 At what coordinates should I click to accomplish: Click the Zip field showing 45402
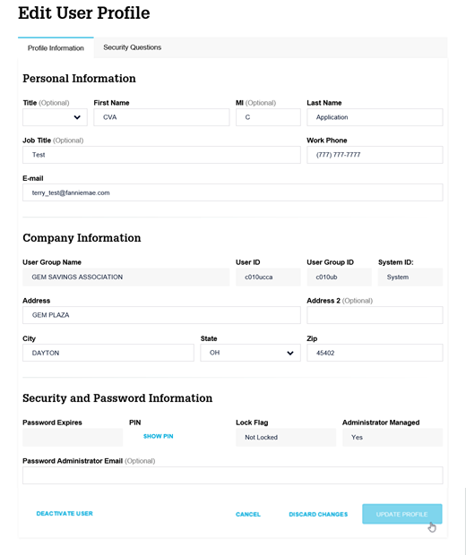click(375, 353)
